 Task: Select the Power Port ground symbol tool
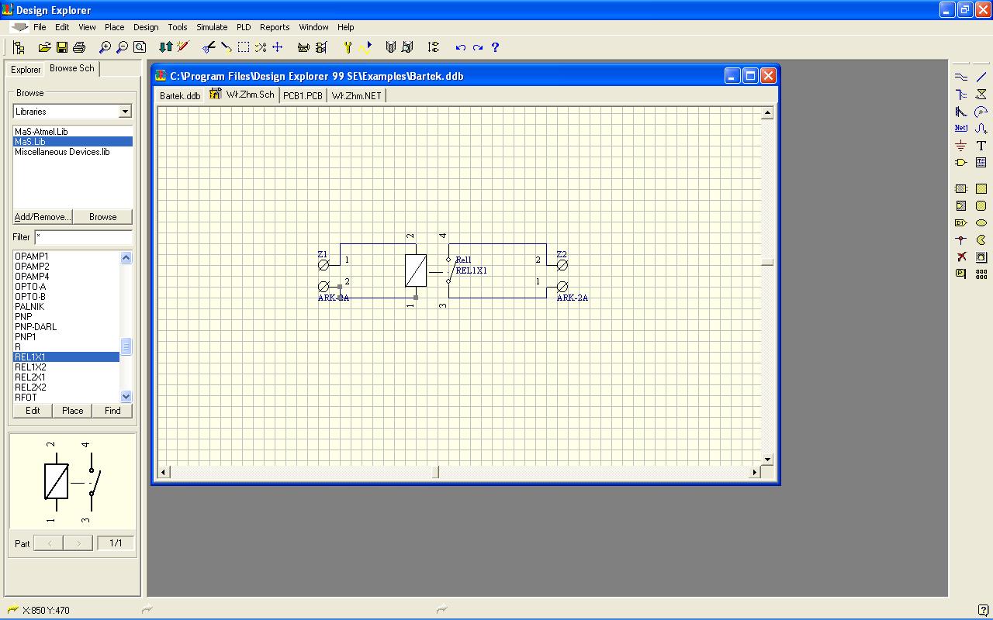tap(961, 146)
